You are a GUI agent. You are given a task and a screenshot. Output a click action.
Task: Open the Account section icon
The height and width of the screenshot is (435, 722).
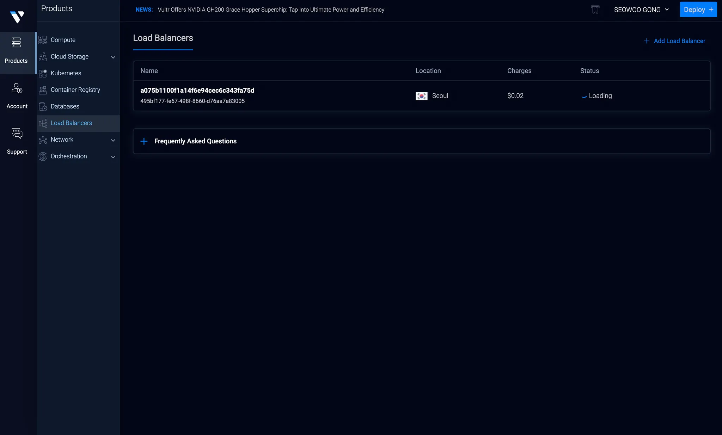[17, 88]
